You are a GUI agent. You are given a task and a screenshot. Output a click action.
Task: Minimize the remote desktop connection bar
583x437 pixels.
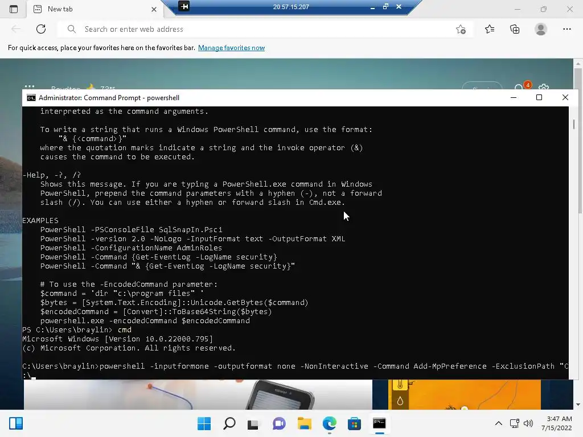[x=372, y=7]
